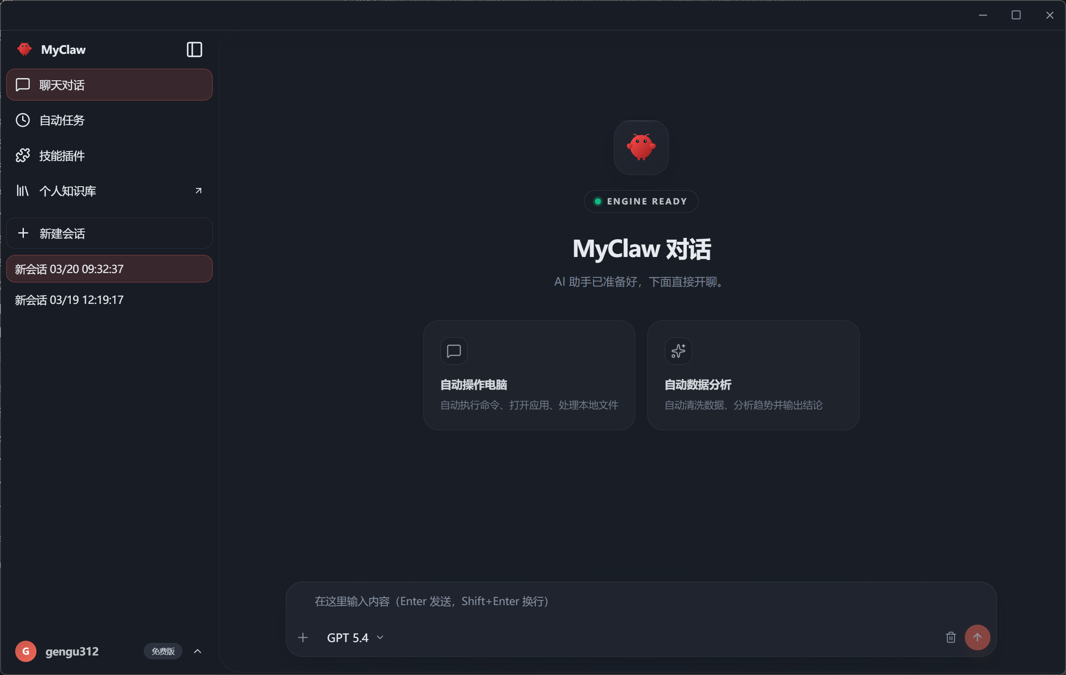The width and height of the screenshot is (1066, 675).
Task: Click the MyClaw red mascot logo
Action: coord(24,49)
